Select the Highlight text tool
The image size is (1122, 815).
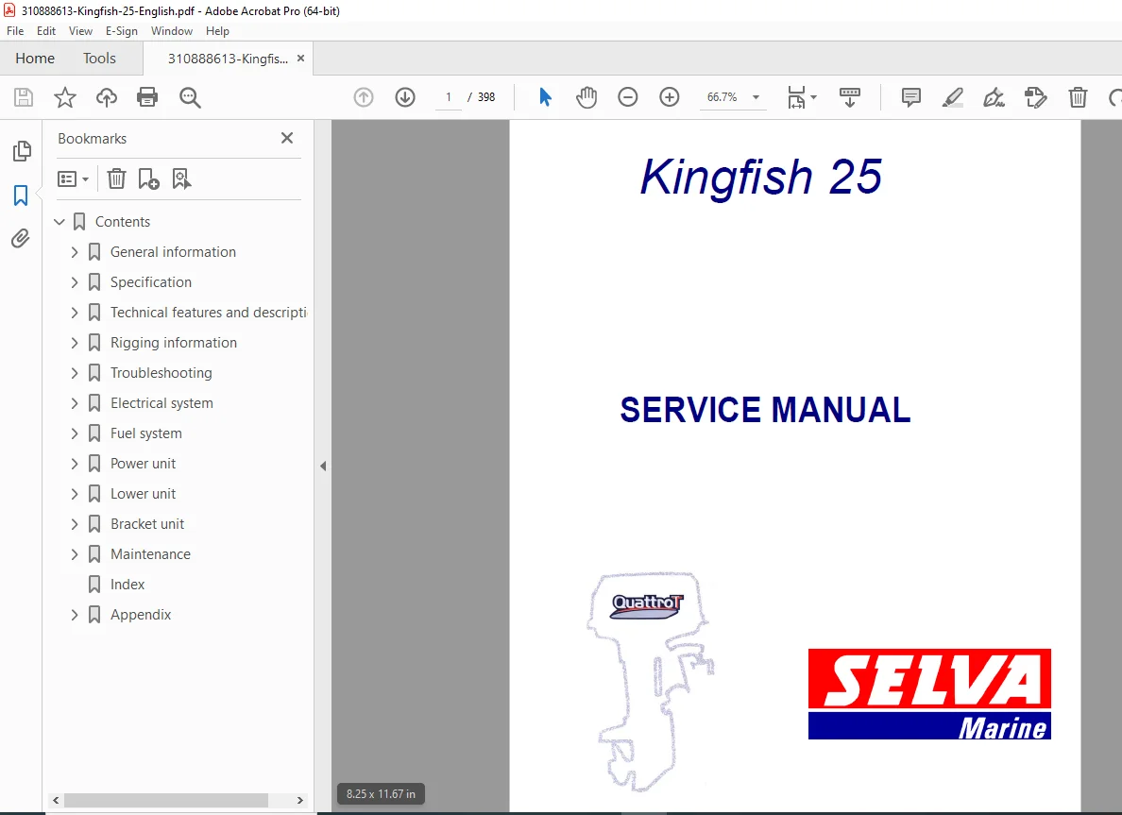952,97
